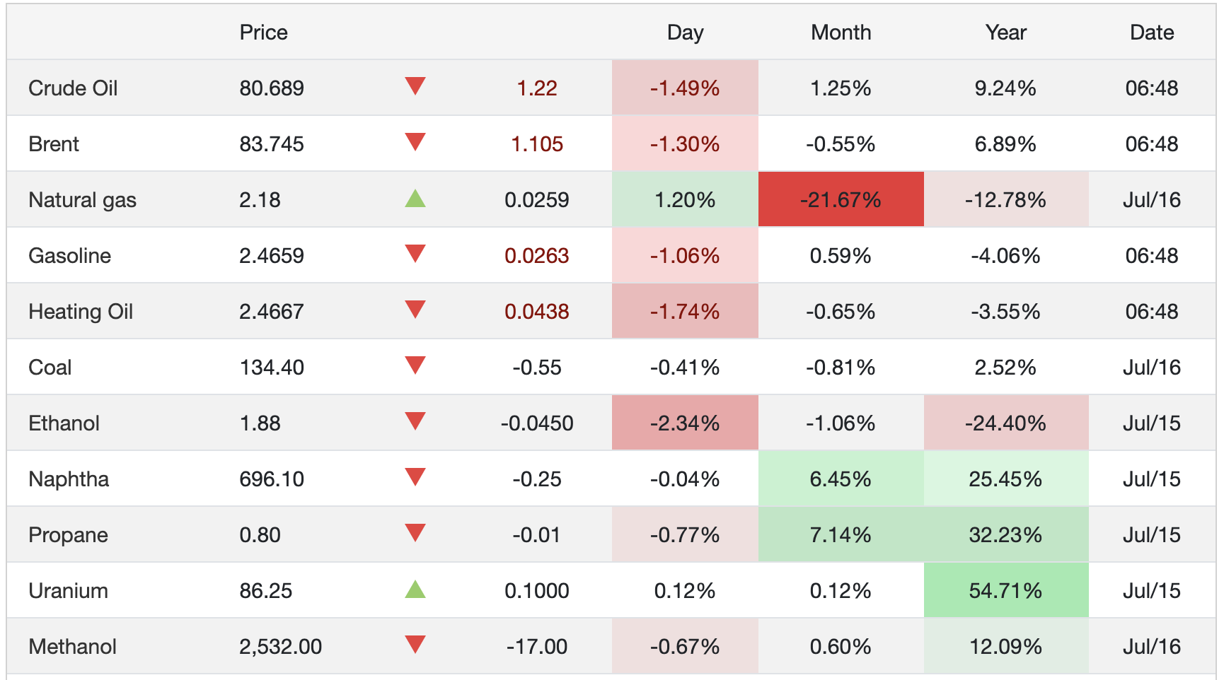Click the -24.40% year change for Ethanol
Image resolution: width=1224 pixels, height=680 pixels.
[1005, 423]
